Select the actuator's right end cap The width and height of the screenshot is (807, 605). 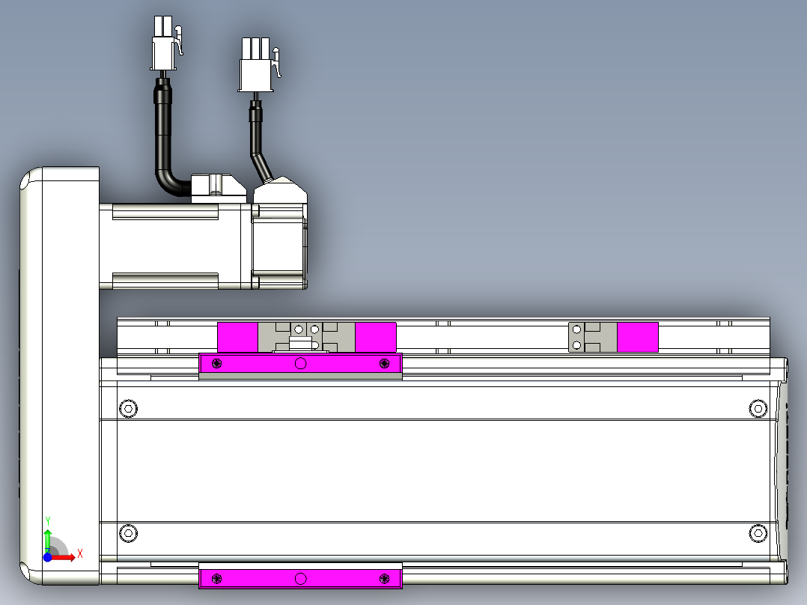click(782, 471)
